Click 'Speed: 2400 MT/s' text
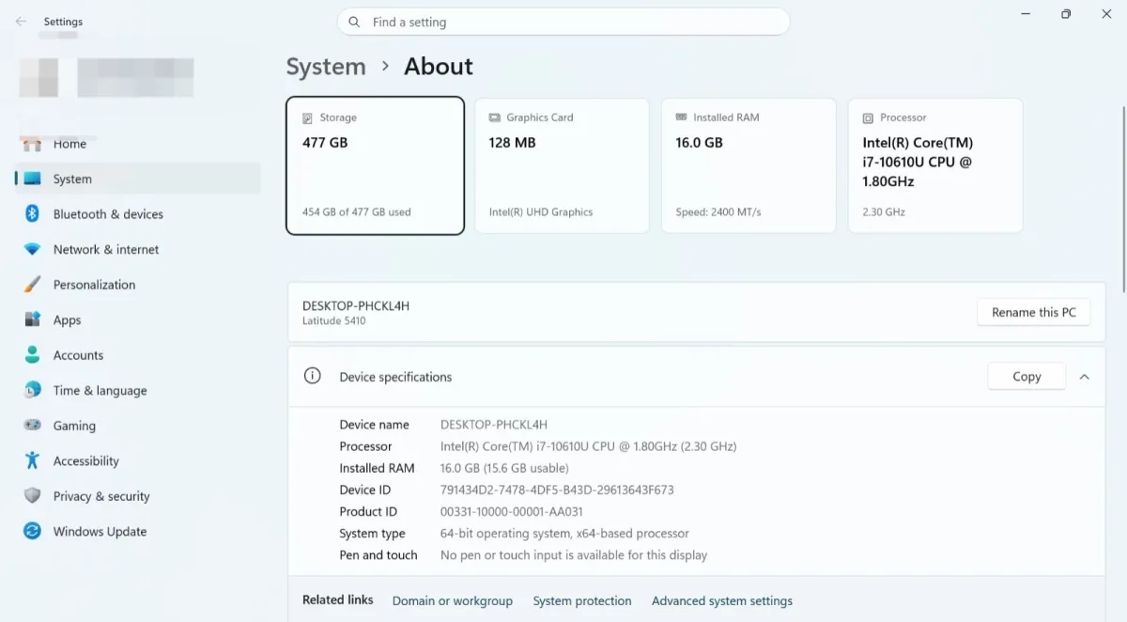This screenshot has width=1127, height=622. pyautogui.click(x=718, y=212)
